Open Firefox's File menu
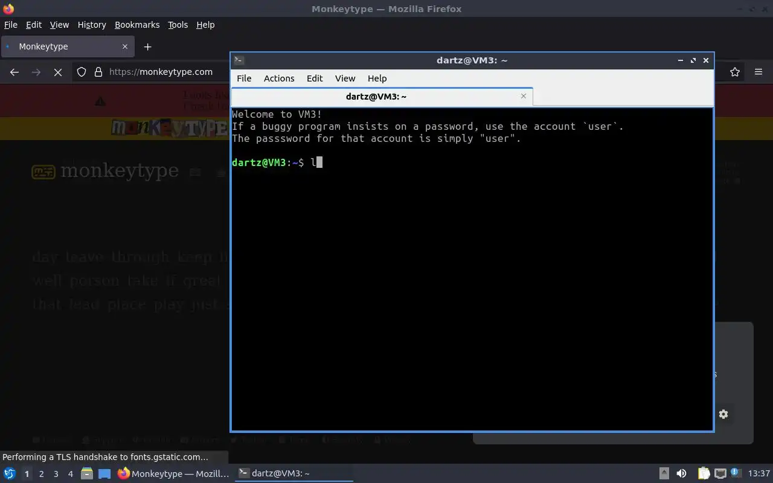 pos(11,25)
